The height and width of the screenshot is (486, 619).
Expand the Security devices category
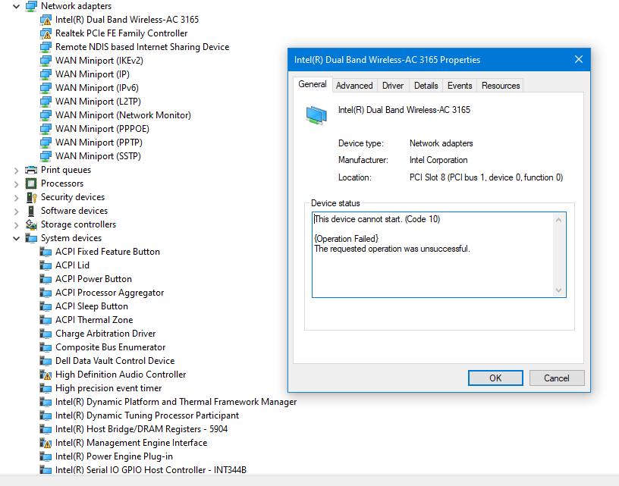16,198
